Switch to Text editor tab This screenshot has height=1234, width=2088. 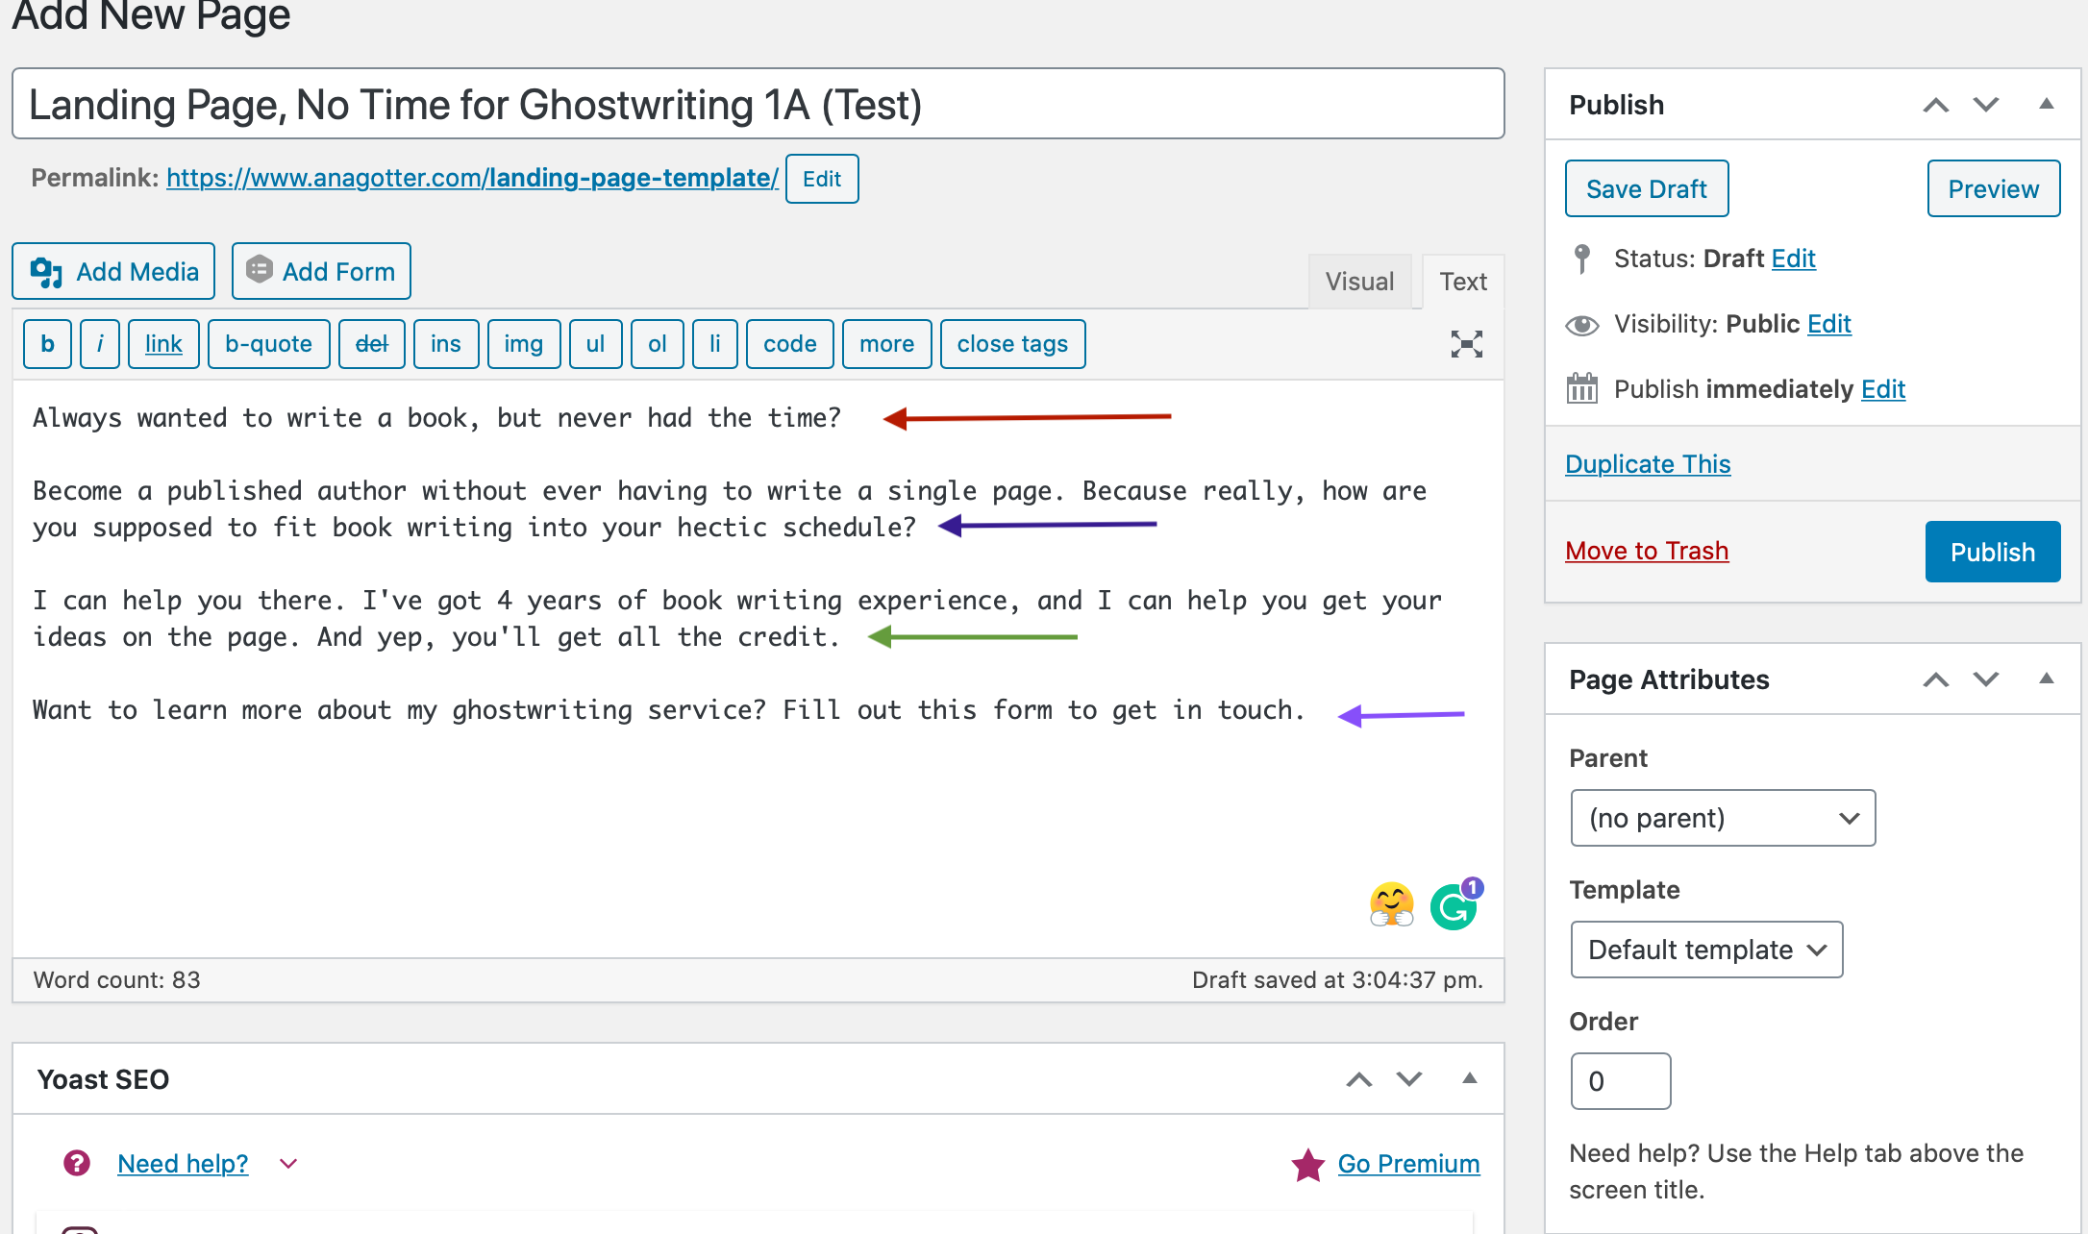point(1463,281)
